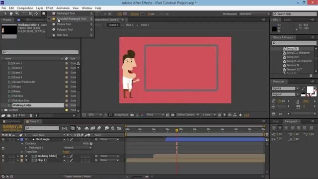The image size is (318, 179).
Task: Click the brainstorm icon in timeline
Action: click(x=106, y=128)
